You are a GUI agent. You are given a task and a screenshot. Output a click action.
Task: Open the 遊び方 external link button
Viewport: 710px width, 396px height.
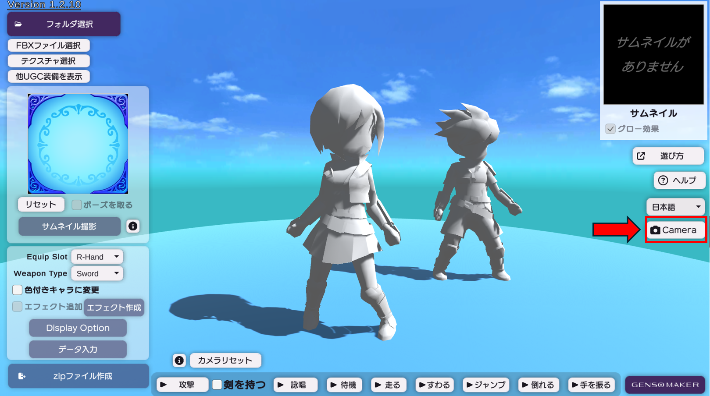(668, 156)
